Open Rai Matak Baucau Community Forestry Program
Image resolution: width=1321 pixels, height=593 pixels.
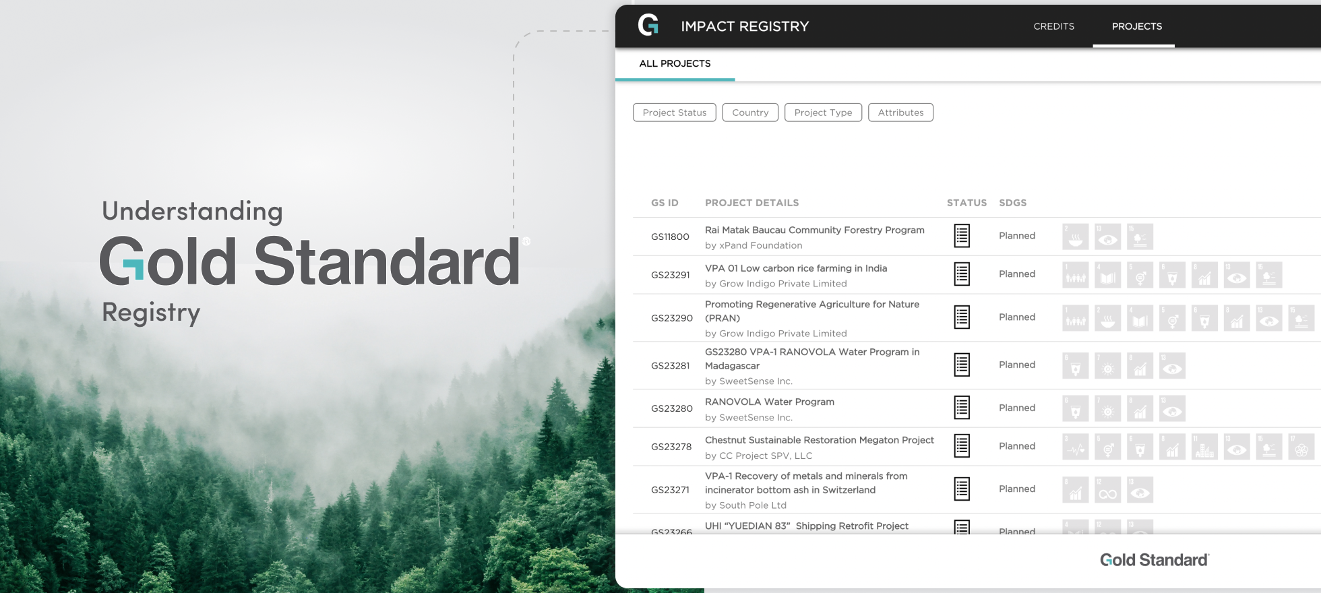pyautogui.click(x=815, y=230)
